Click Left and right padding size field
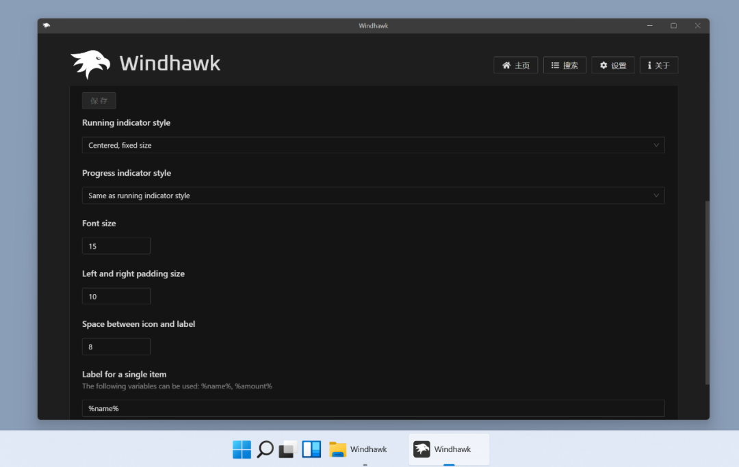Screen dimensions: 739x467 pyautogui.click(x=116, y=296)
